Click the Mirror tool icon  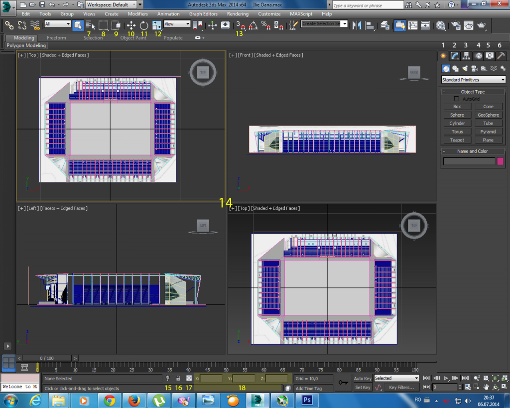tap(357, 25)
